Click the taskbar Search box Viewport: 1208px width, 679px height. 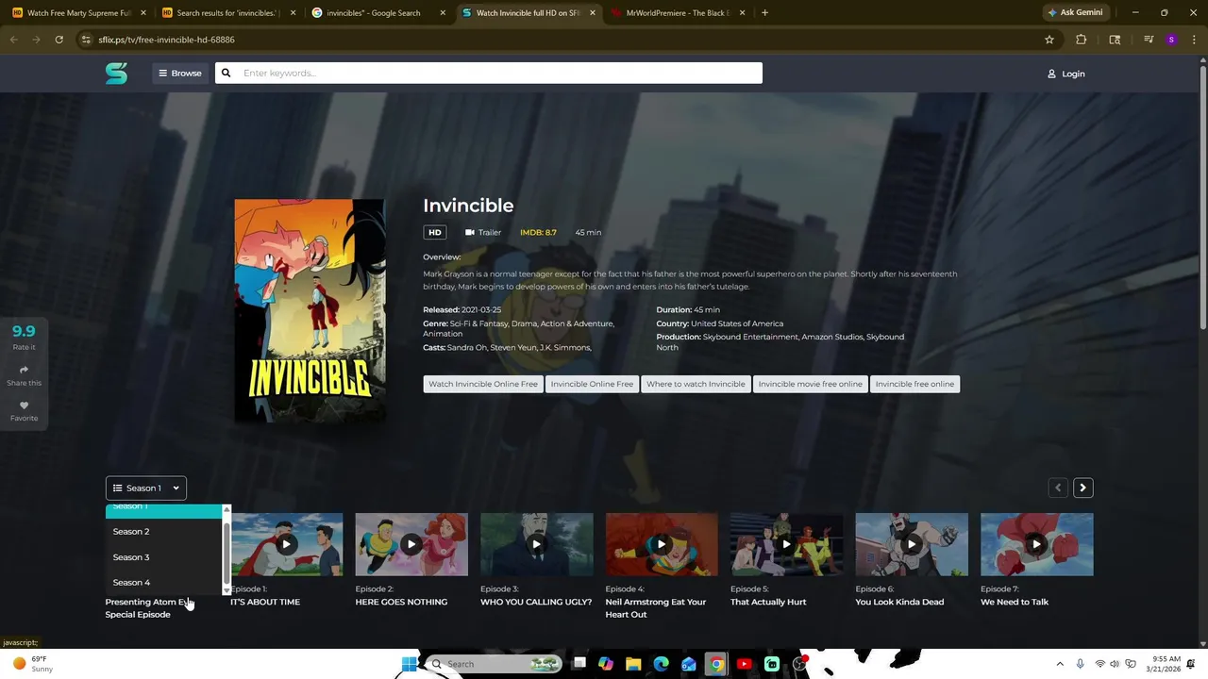[494, 664]
